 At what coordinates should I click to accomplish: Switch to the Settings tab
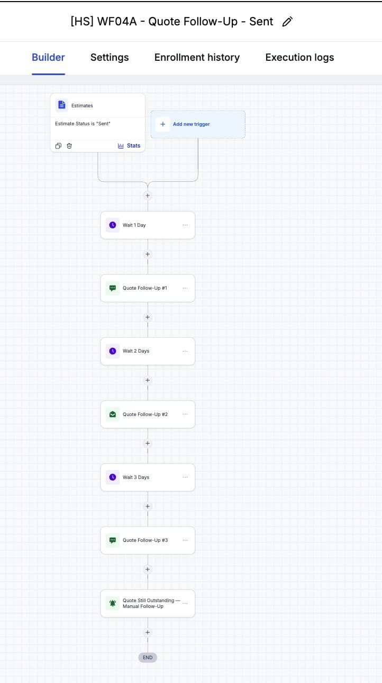point(110,57)
